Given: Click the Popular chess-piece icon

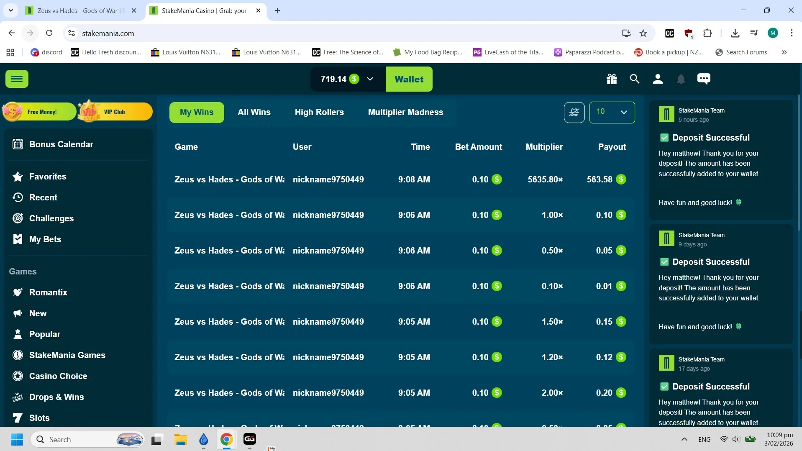Looking at the screenshot, I should pyautogui.click(x=18, y=334).
